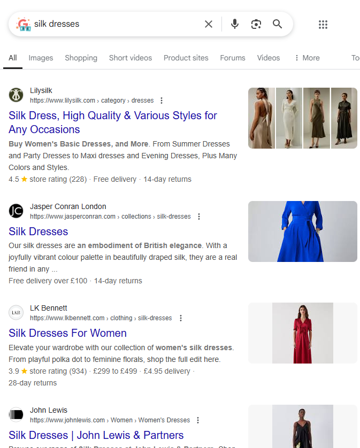Switch to the Forums tab
Image resolution: width=360 pixels, height=448 pixels.
[233, 58]
